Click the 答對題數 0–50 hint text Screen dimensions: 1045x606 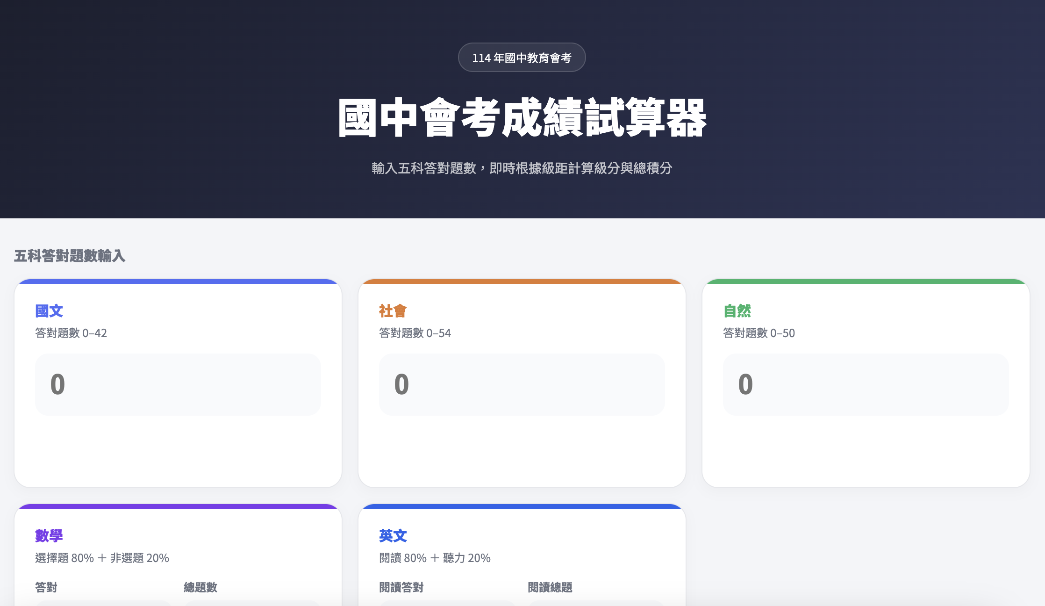[759, 333]
